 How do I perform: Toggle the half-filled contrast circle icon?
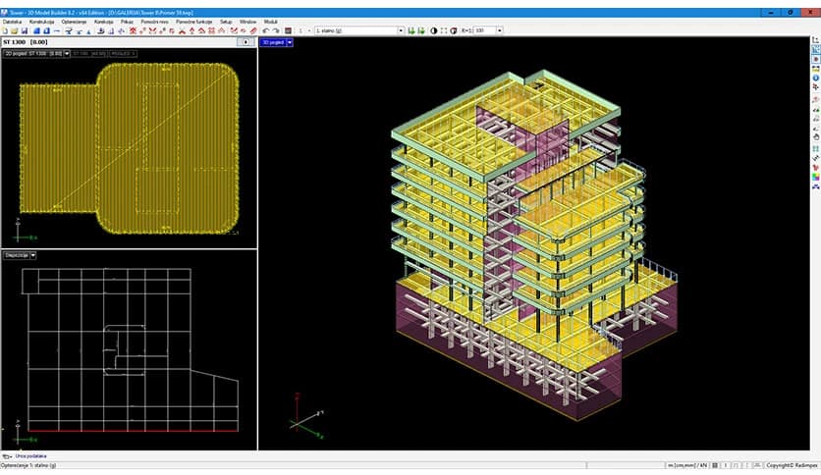tap(434, 30)
